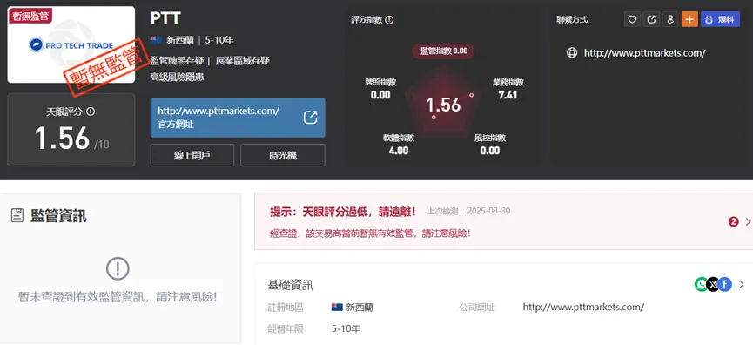Click the red number 2 alert badge
The height and width of the screenshot is (345, 753).
coord(733,221)
